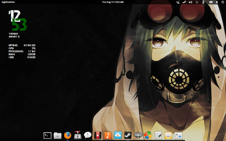Screen dimensions: 226x141
Task: Click the Steam tray icon in top panel
Action: [184, 2]
